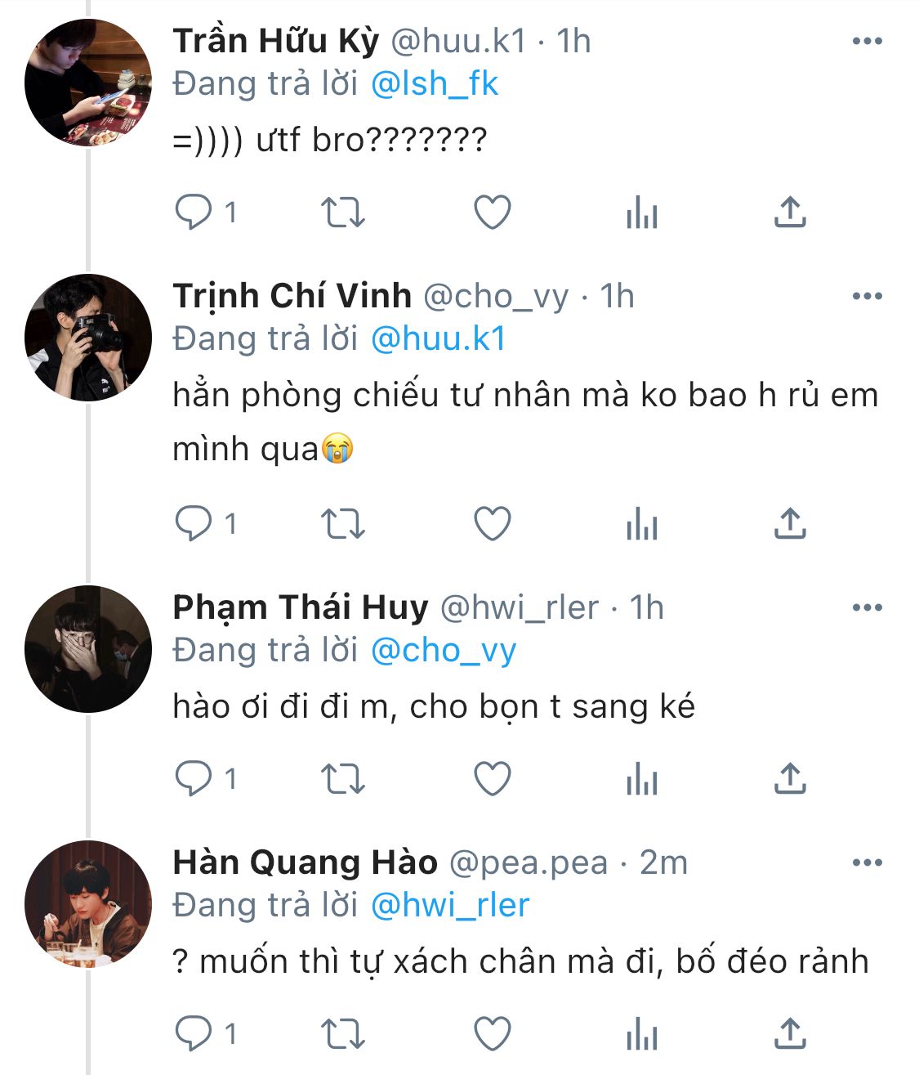Open Phạm Thái Huy's profile name

pos(300,608)
